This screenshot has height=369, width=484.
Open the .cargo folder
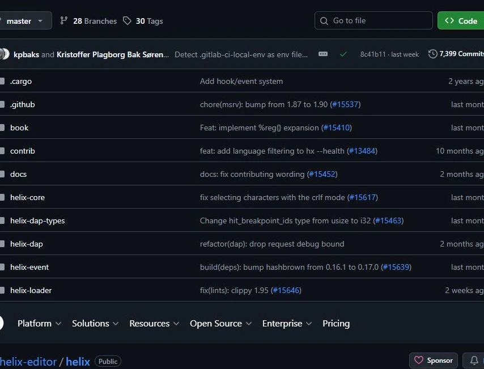click(x=20, y=81)
